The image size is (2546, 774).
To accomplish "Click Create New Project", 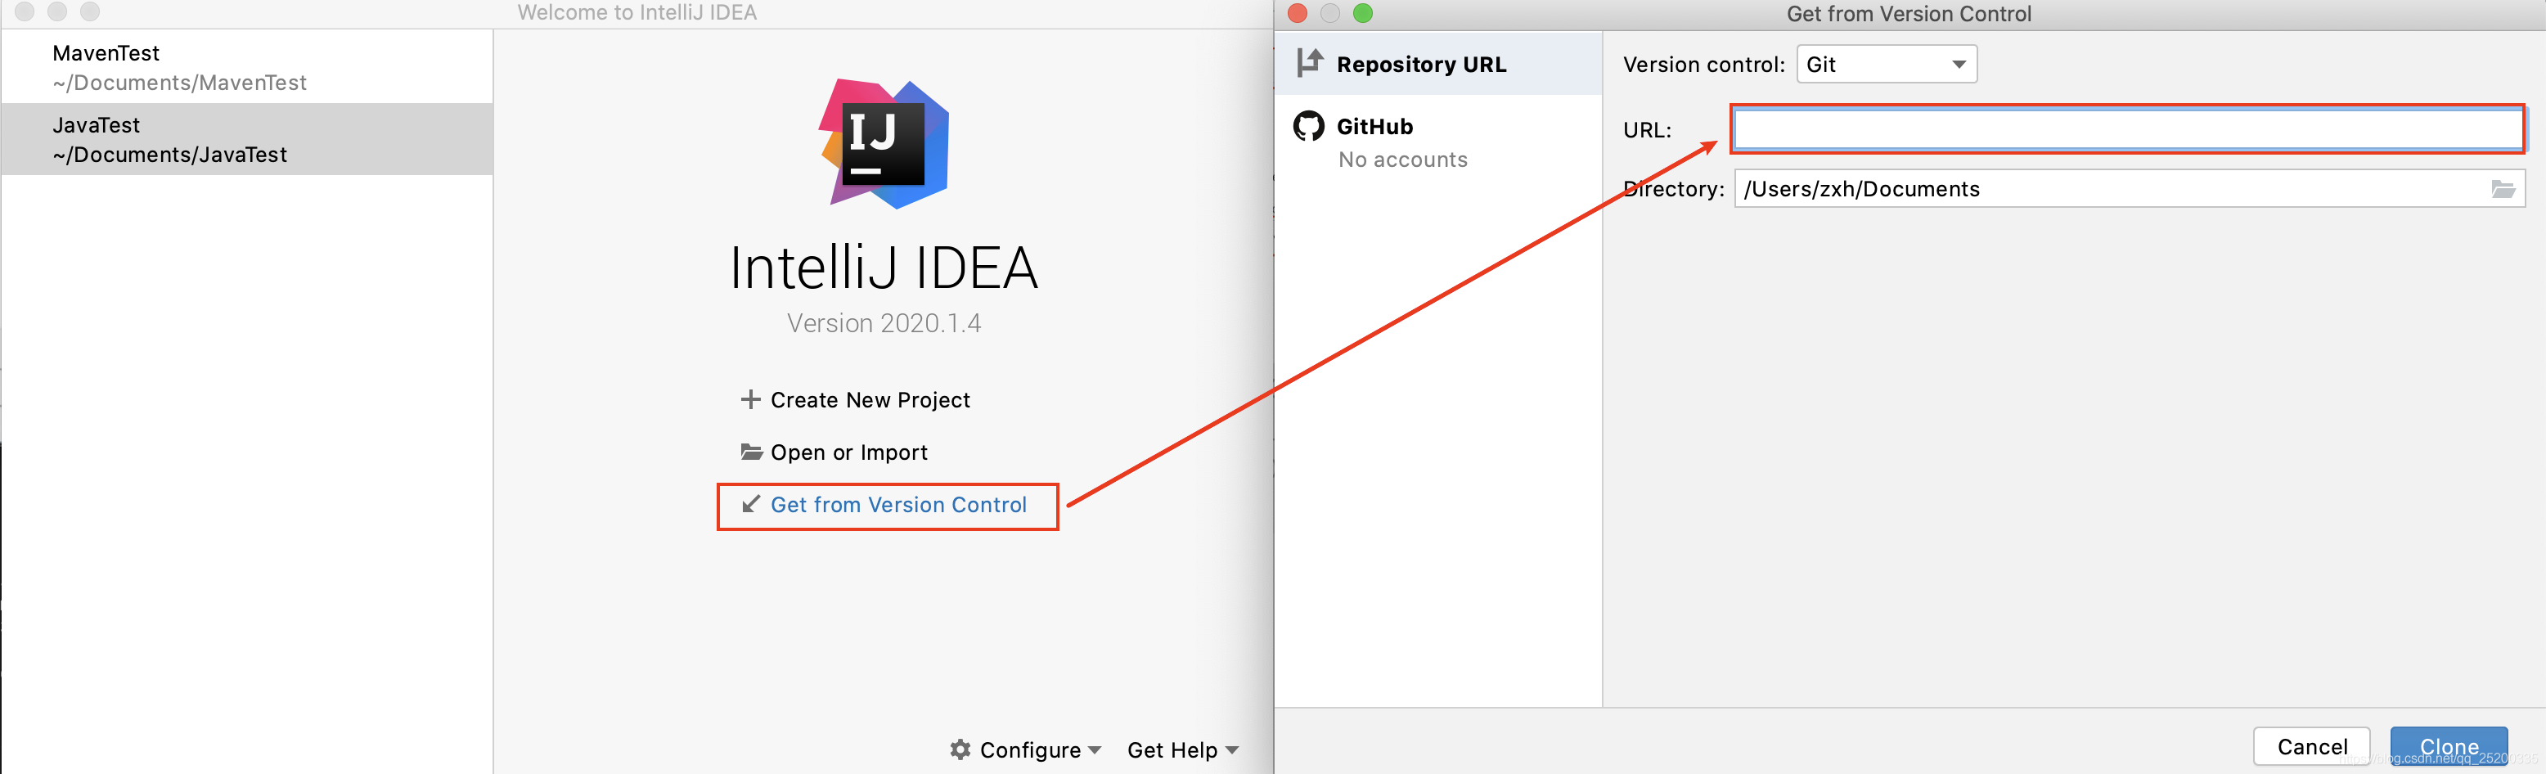I will (x=870, y=400).
